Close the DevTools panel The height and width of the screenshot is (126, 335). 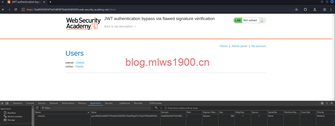coord(332,103)
